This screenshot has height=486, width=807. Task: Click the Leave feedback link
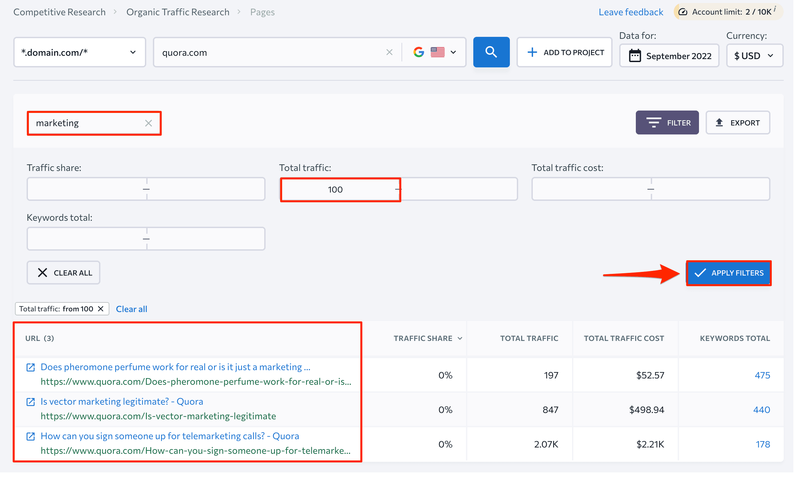pos(631,12)
